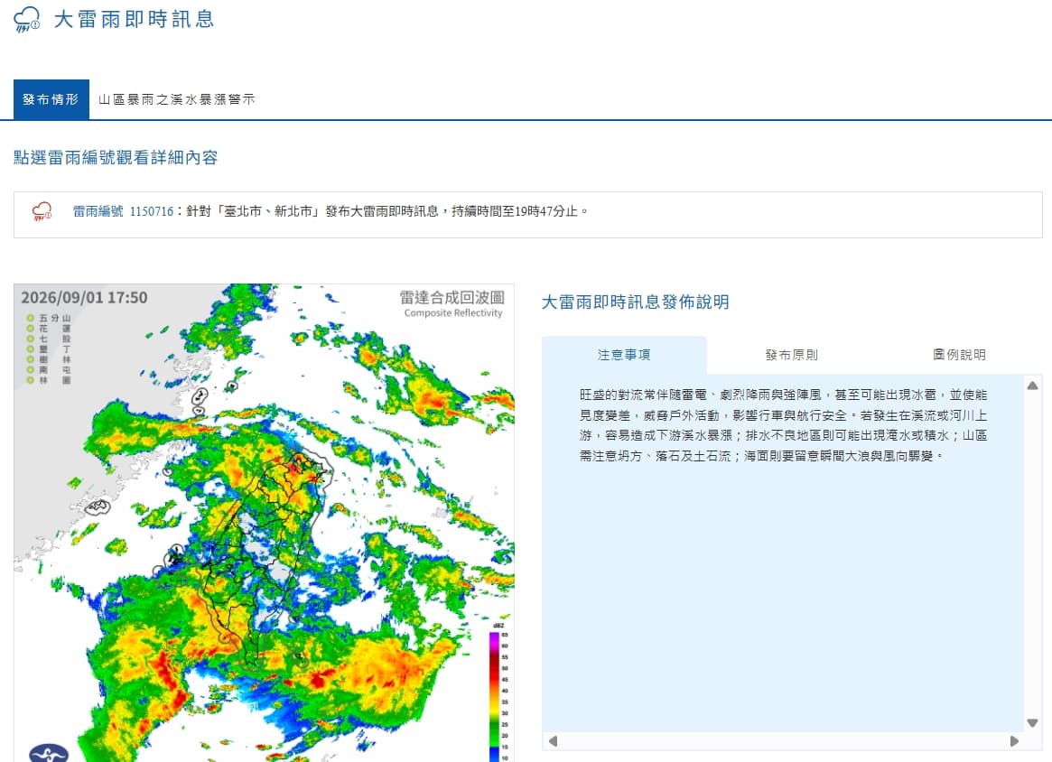Click the 旺盛的對流 notice paragraph
Viewport: 1052px width, 762px height.
(784, 425)
